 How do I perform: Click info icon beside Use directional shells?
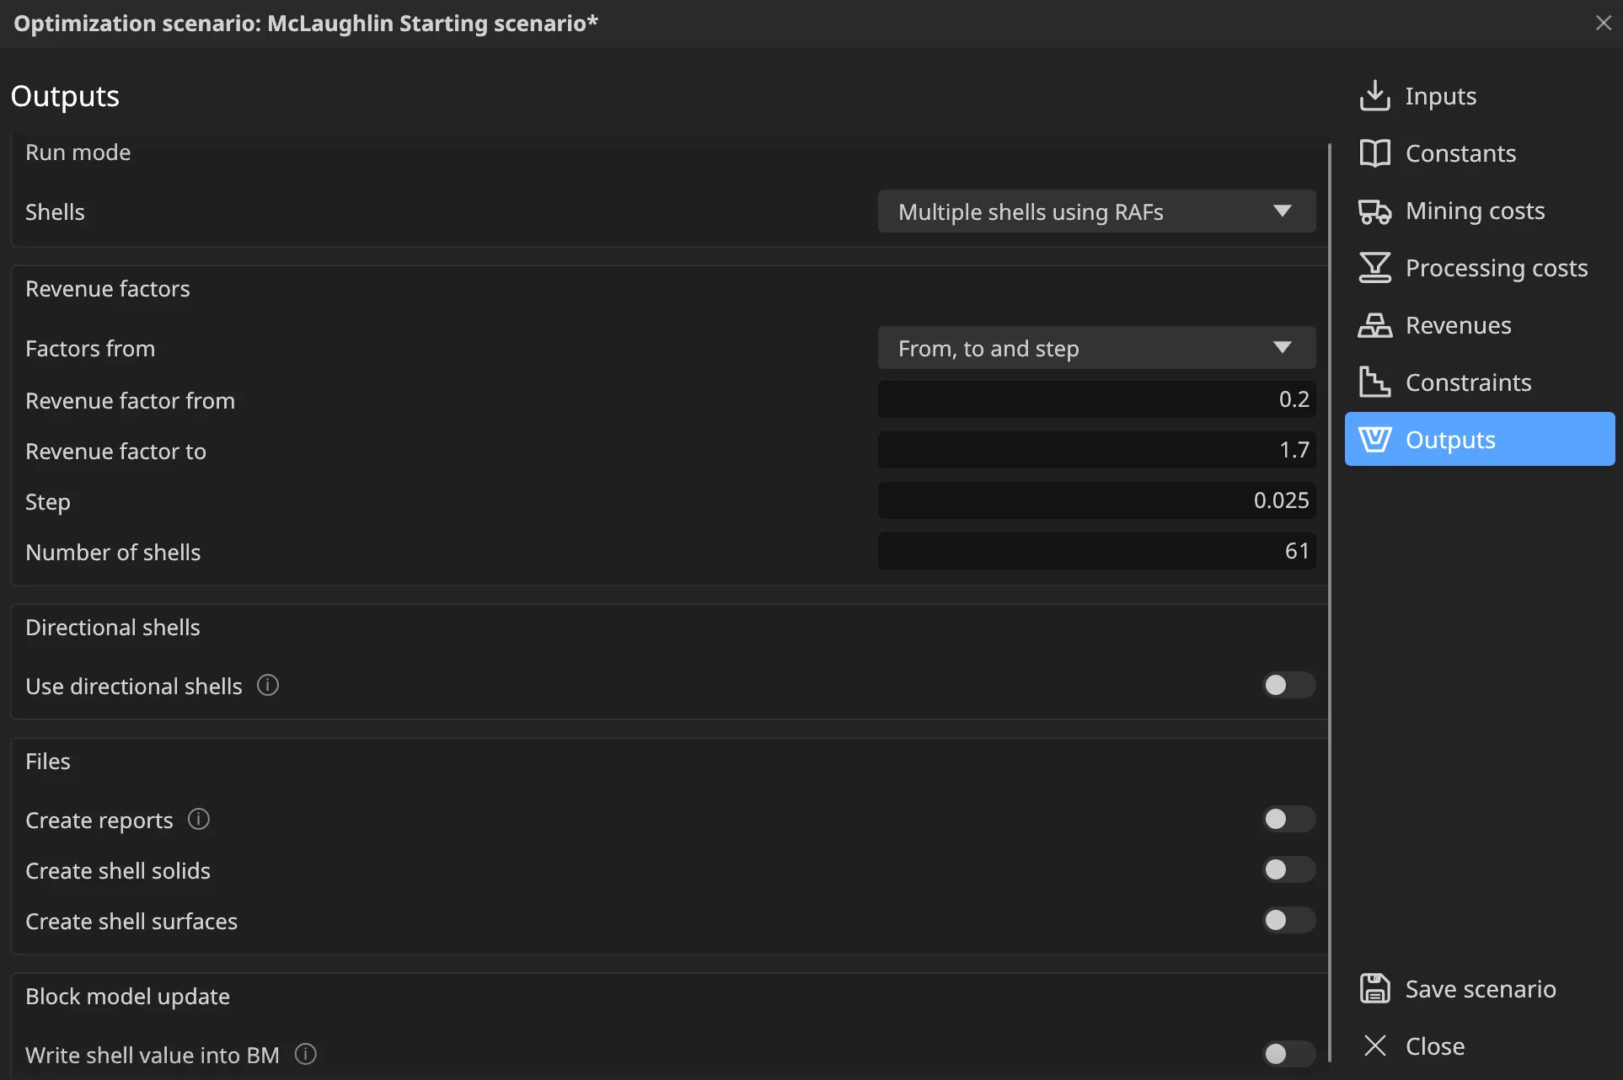pyautogui.click(x=268, y=686)
